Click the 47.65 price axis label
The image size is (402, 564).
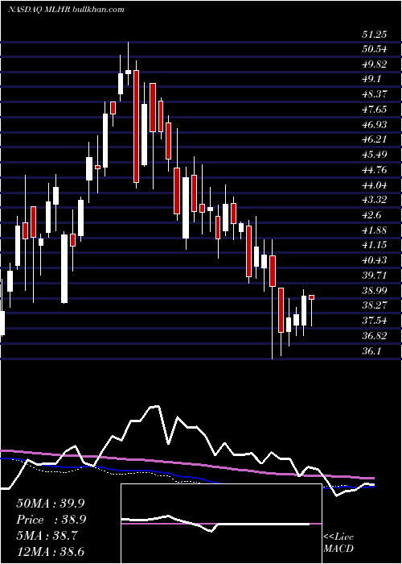pyautogui.click(x=375, y=110)
